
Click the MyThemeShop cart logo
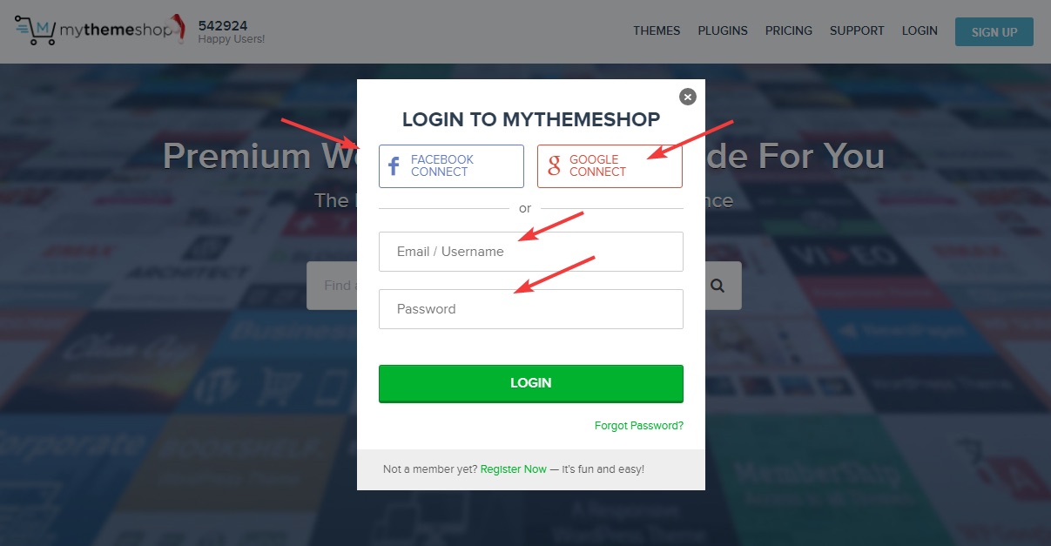coord(36,30)
